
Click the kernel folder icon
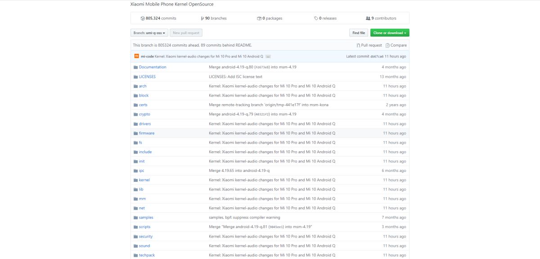tap(135, 180)
